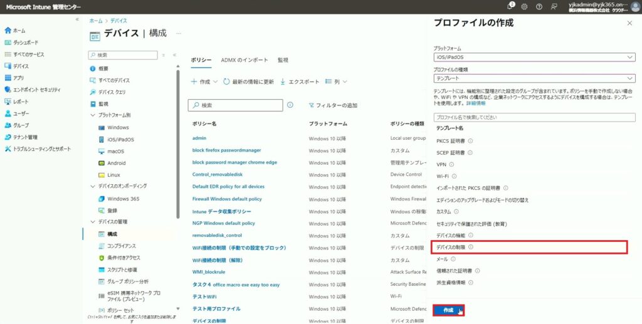This screenshot has width=642, height=324.
Task: Click info icon beside Wi-Fi template
Action: [454, 176]
